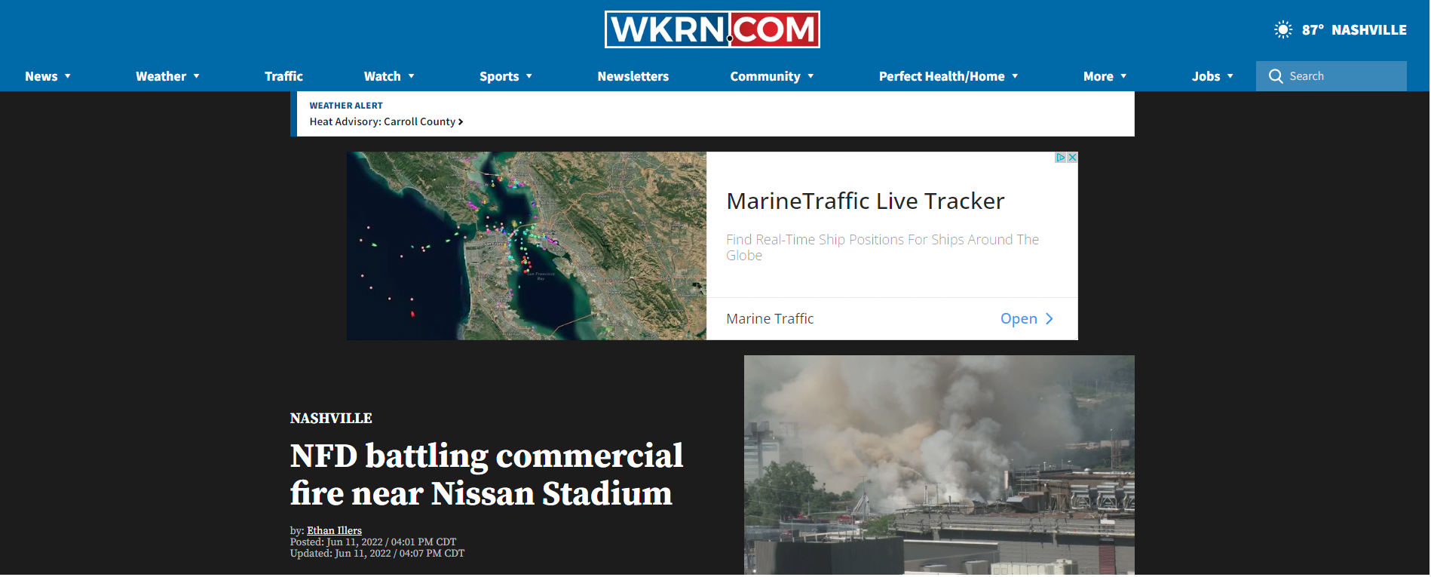
Task: Open the Weather menu
Action: (161, 76)
